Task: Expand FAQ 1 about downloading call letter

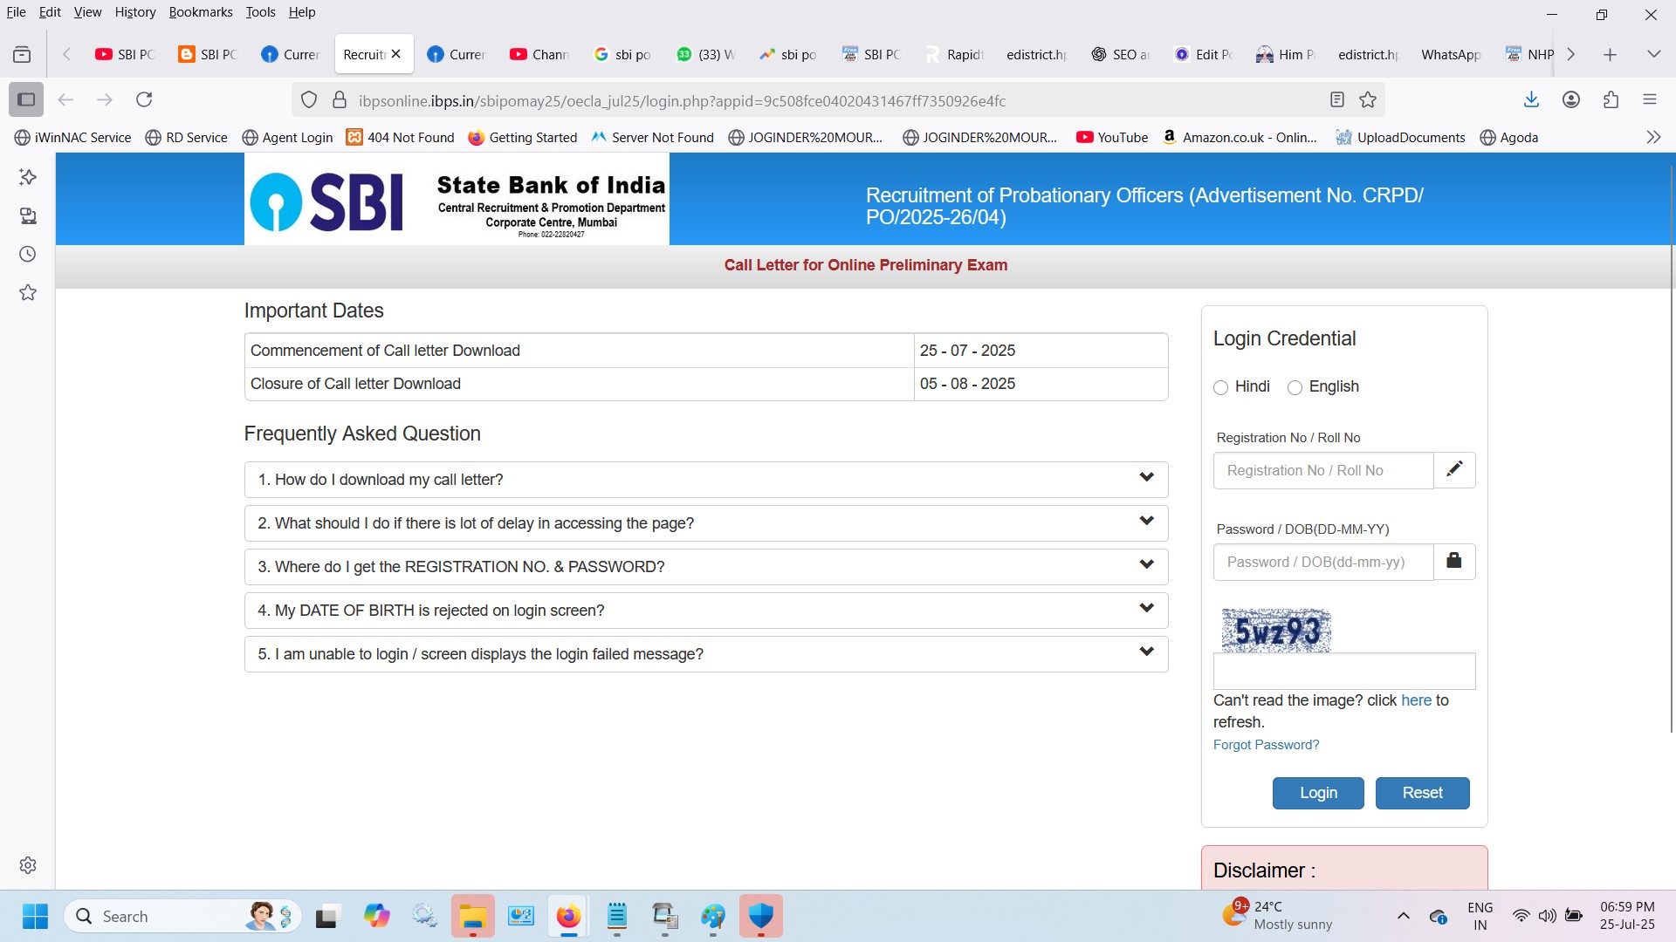Action: [x=706, y=480]
